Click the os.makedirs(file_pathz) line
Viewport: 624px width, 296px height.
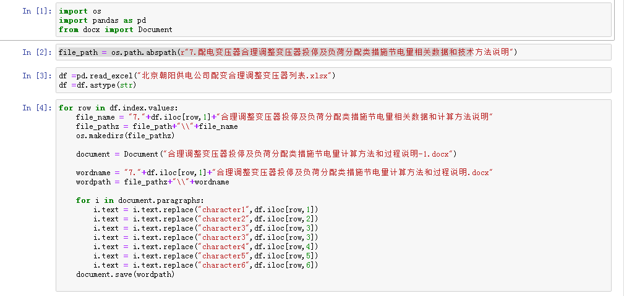click(x=125, y=136)
